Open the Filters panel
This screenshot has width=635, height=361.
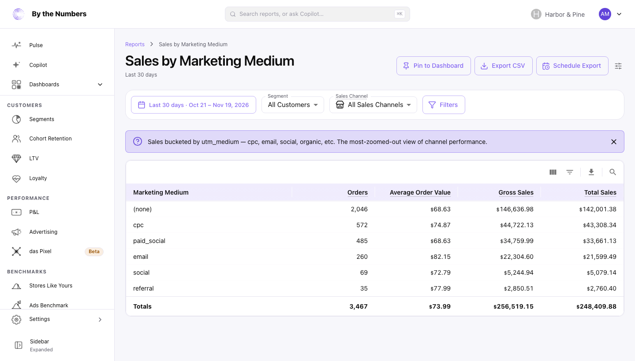(x=444, y=105)
